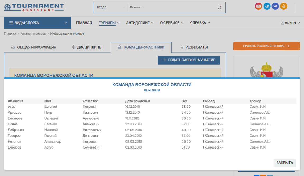Click the email social icon
Image resolution: width=304 pixels, height=176 pixels.
pyautogui.click(x=258, y=6)
